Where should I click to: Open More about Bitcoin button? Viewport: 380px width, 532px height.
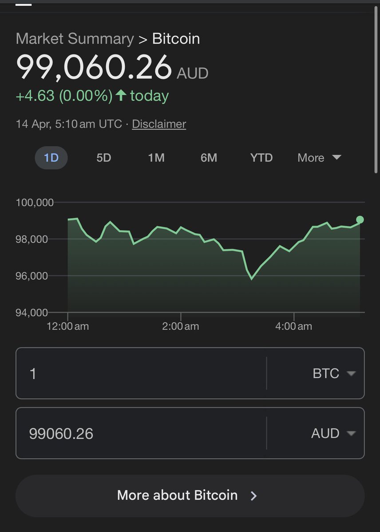point(190,495)
